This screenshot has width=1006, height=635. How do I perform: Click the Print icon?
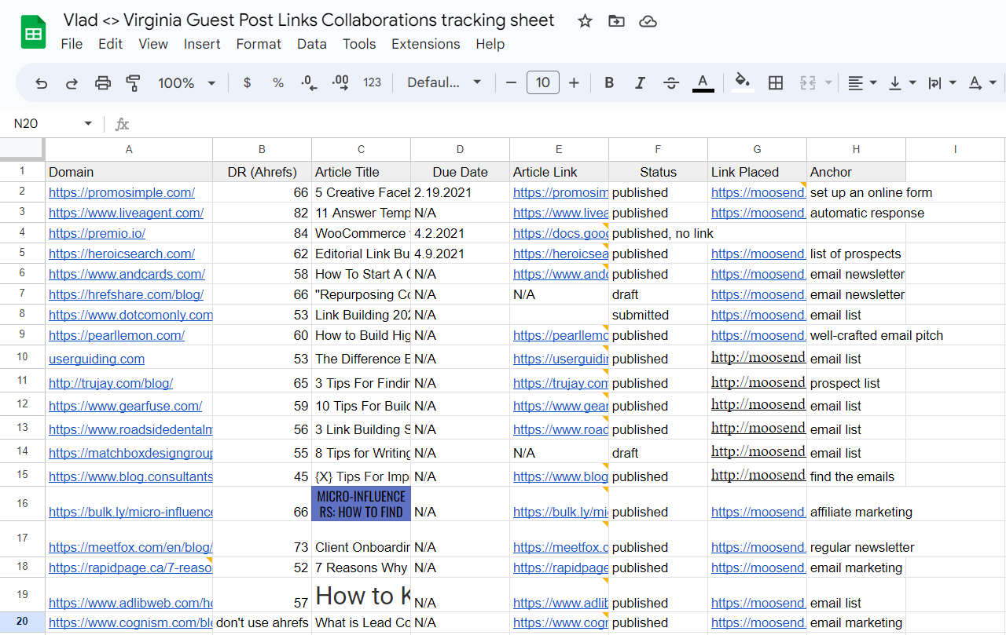click(x=103, y=83)
